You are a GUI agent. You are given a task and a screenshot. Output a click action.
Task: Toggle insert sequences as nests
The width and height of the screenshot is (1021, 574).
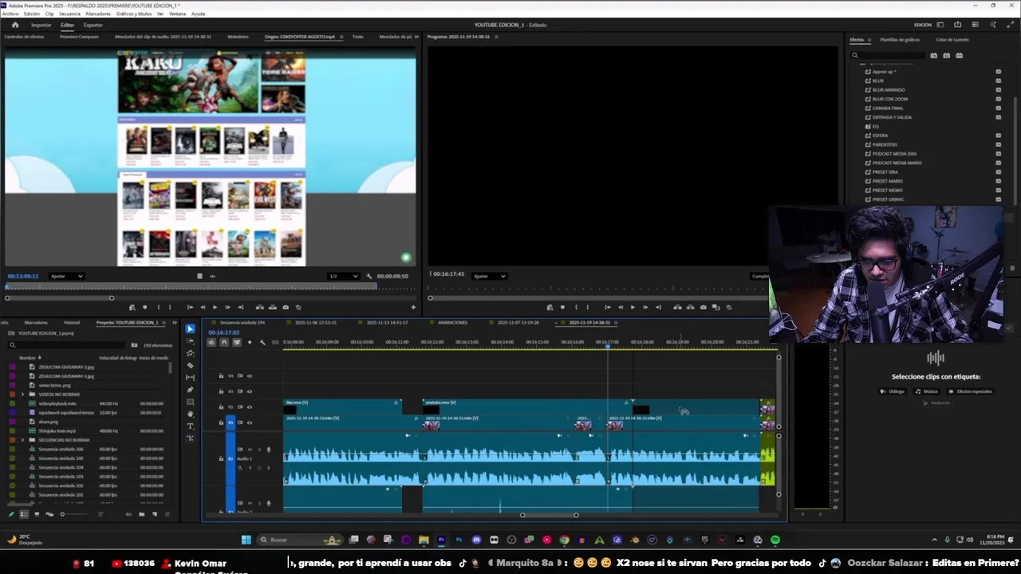coord(211,342)
